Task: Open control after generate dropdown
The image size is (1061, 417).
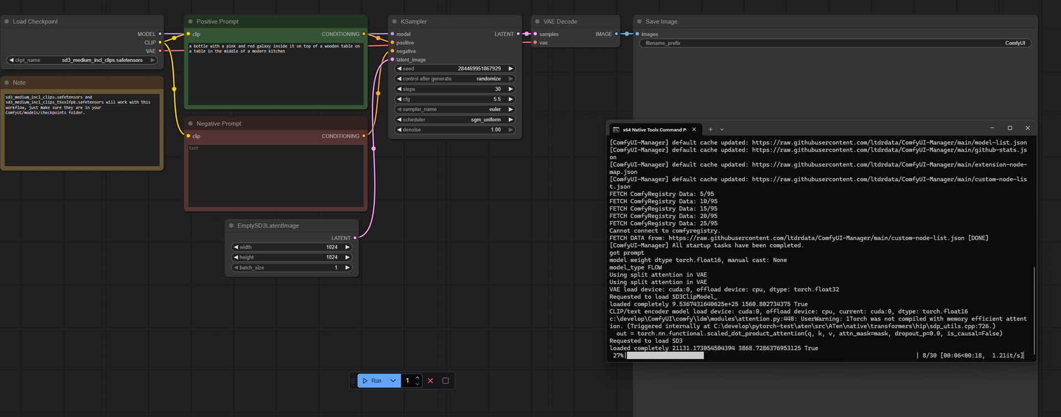Action: click(454, 79)
